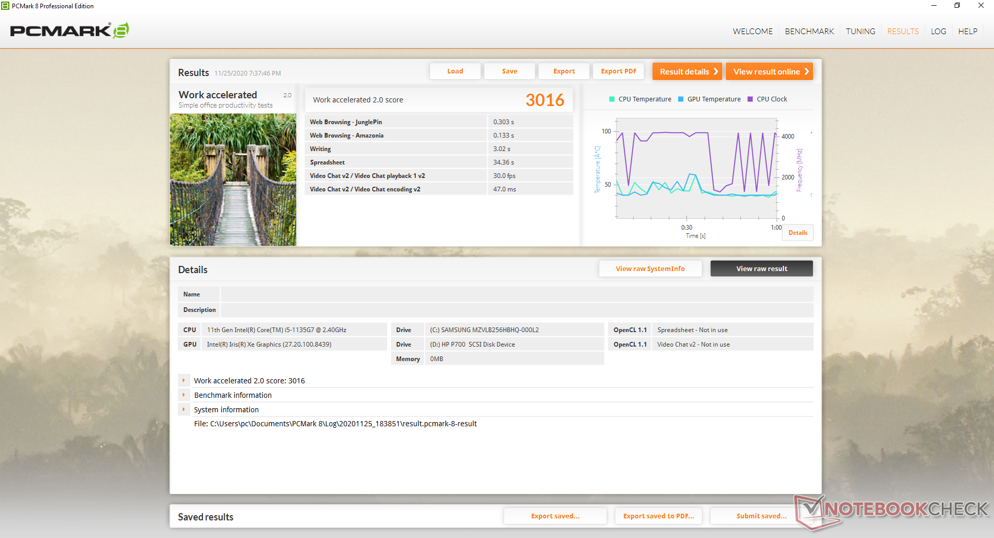The image size is (994, 538).
Task: Click the Intel Iris Xe Graphics value
Action: tap(269, 345)
